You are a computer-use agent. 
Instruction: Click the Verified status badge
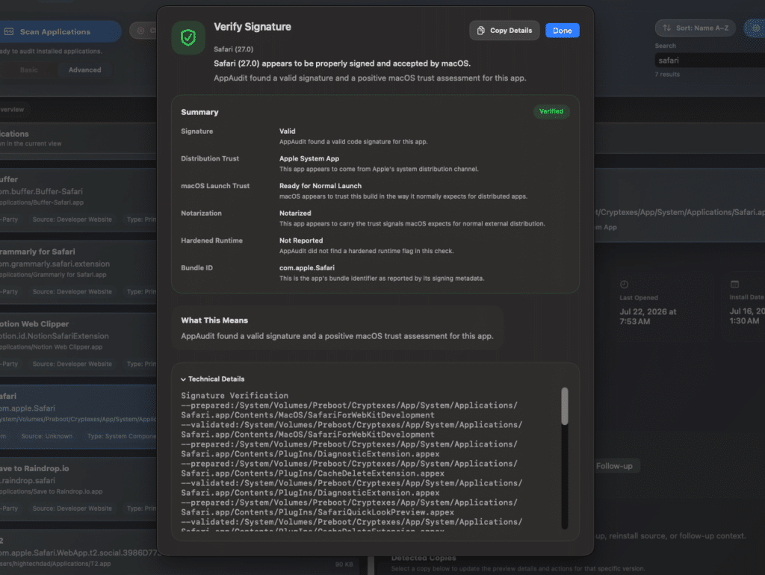click(x=551, y=111)
